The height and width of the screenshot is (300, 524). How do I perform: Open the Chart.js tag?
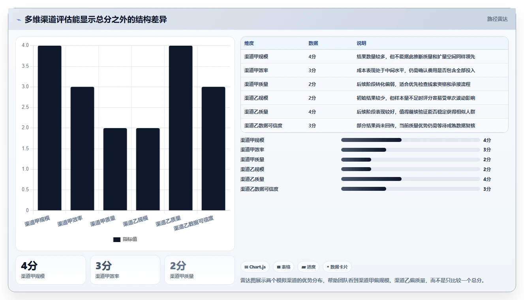click(x=255, y=267)
